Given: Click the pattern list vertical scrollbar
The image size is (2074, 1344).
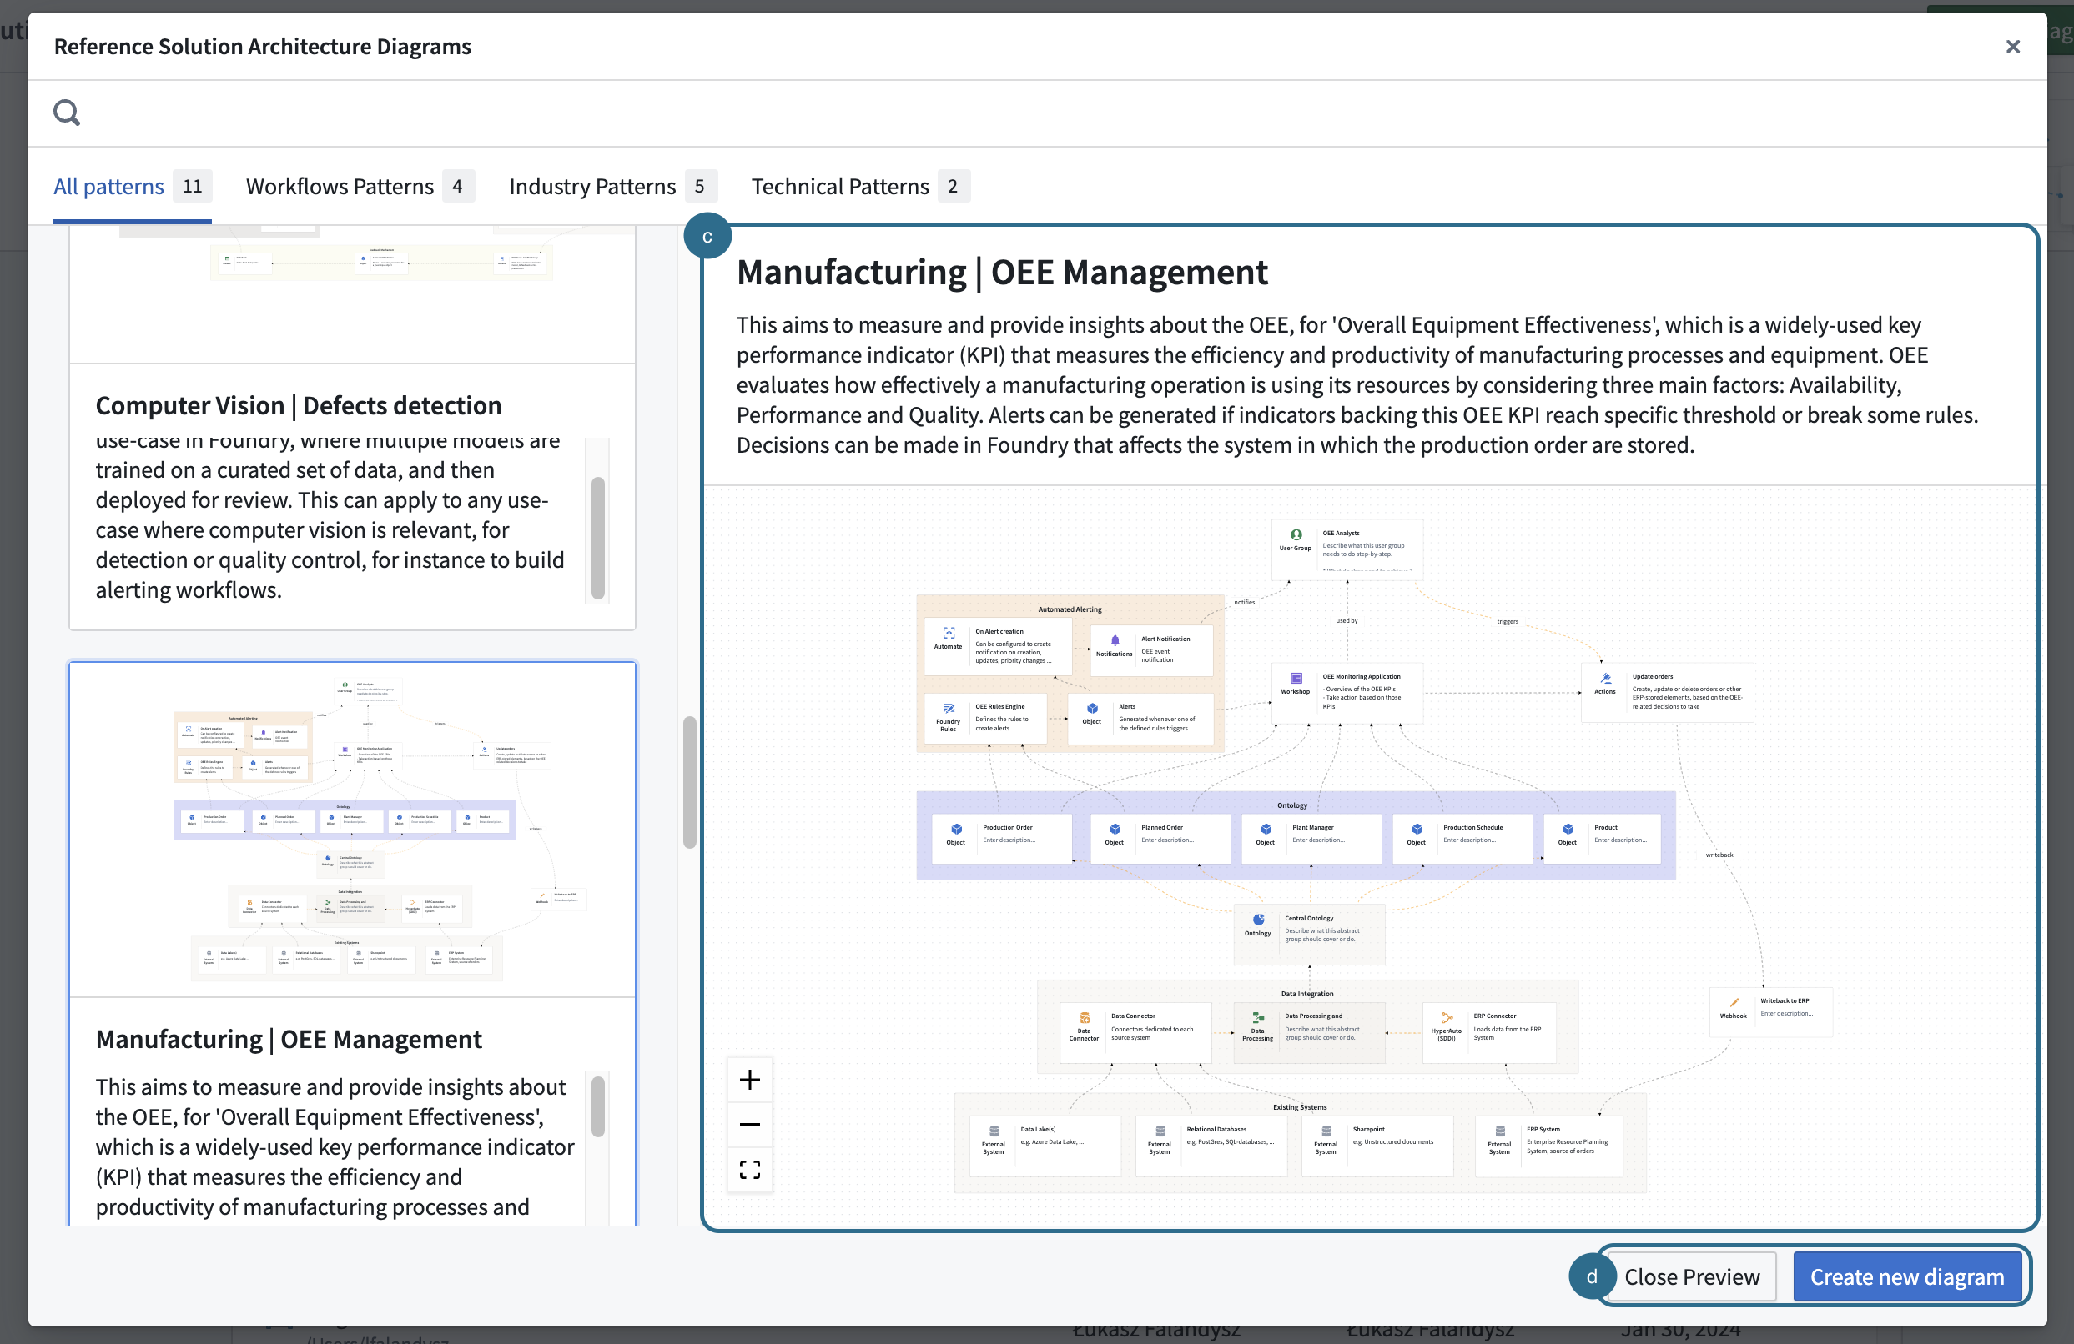Looking at the screenshot, I should pos(689,782).
